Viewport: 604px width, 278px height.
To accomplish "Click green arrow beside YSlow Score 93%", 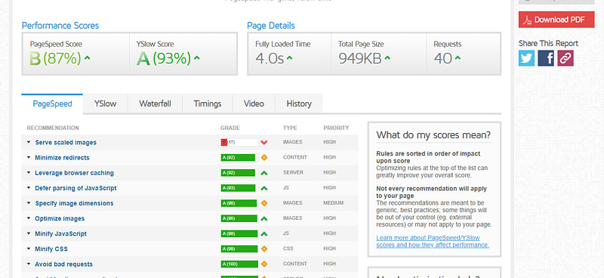I will point(197,58).
